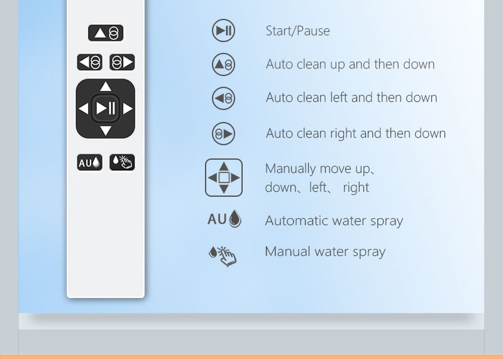Click left arrow on remote directional pad
The height and width of the screenshot is (359, 503).
84,108
